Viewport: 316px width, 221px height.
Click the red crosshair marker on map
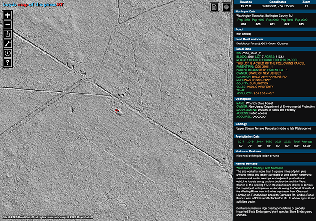tap(117, 111)
